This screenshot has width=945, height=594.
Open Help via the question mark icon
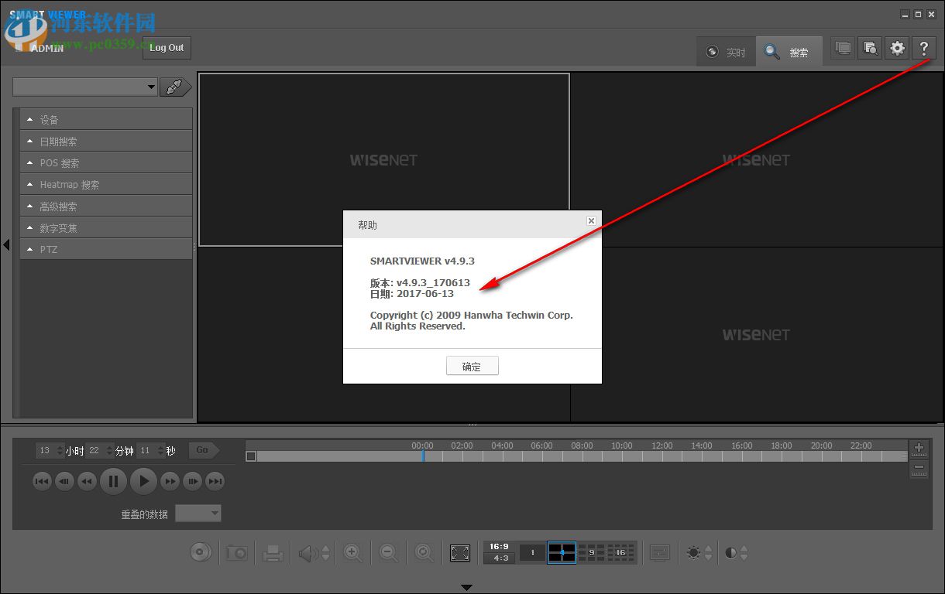(924, 47)
